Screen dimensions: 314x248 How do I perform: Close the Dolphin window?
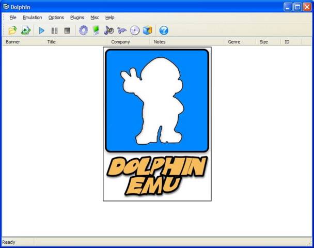(307, 7)
